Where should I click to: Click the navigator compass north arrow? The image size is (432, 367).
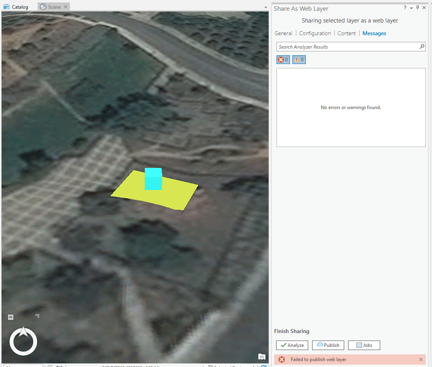pos(23,332)
